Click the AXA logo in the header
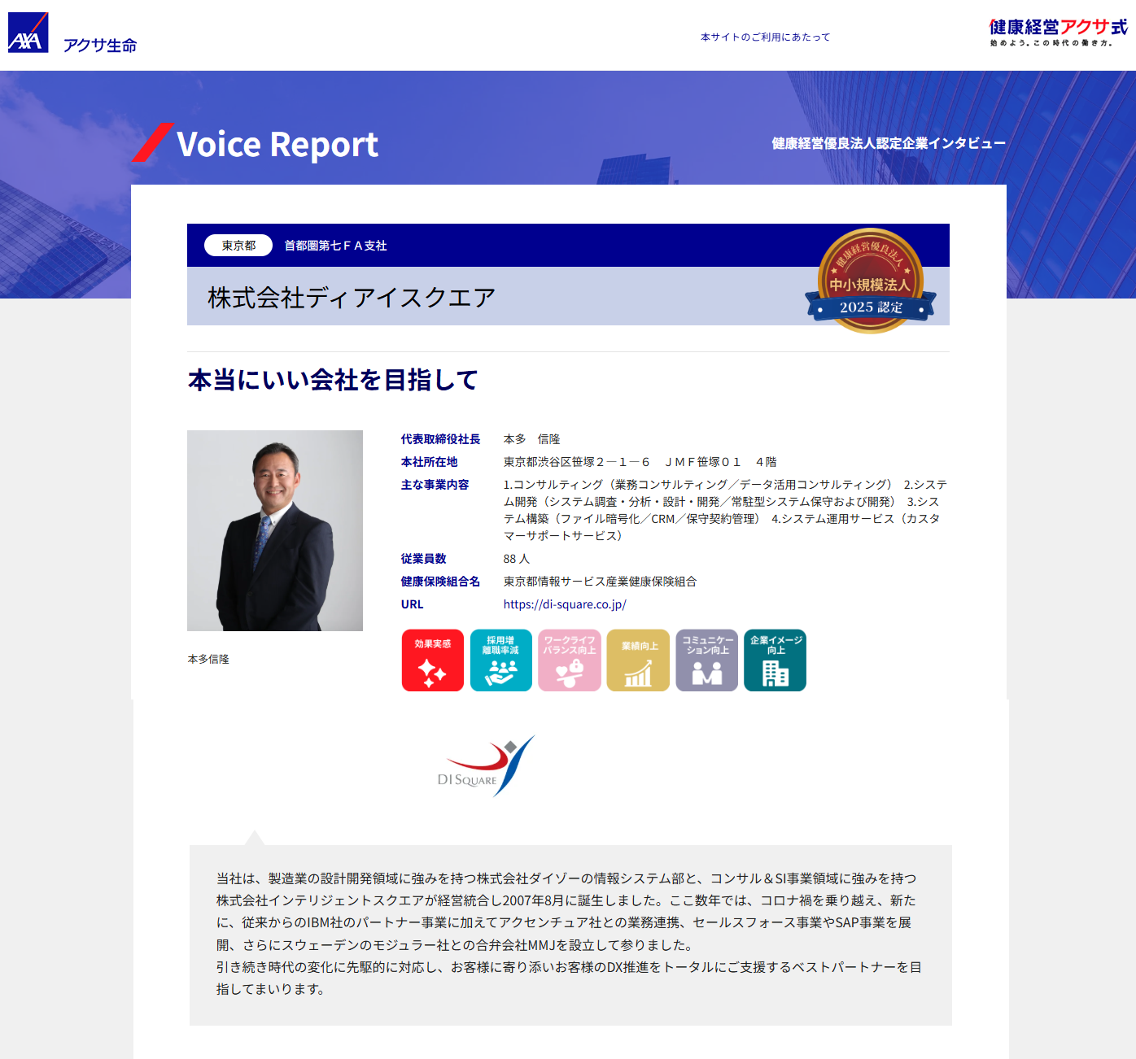Screen dimensions: 1136x1059 [28, 33]
